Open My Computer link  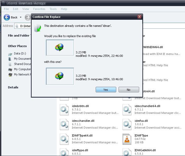pyautogui.click(x=23, y=69)
